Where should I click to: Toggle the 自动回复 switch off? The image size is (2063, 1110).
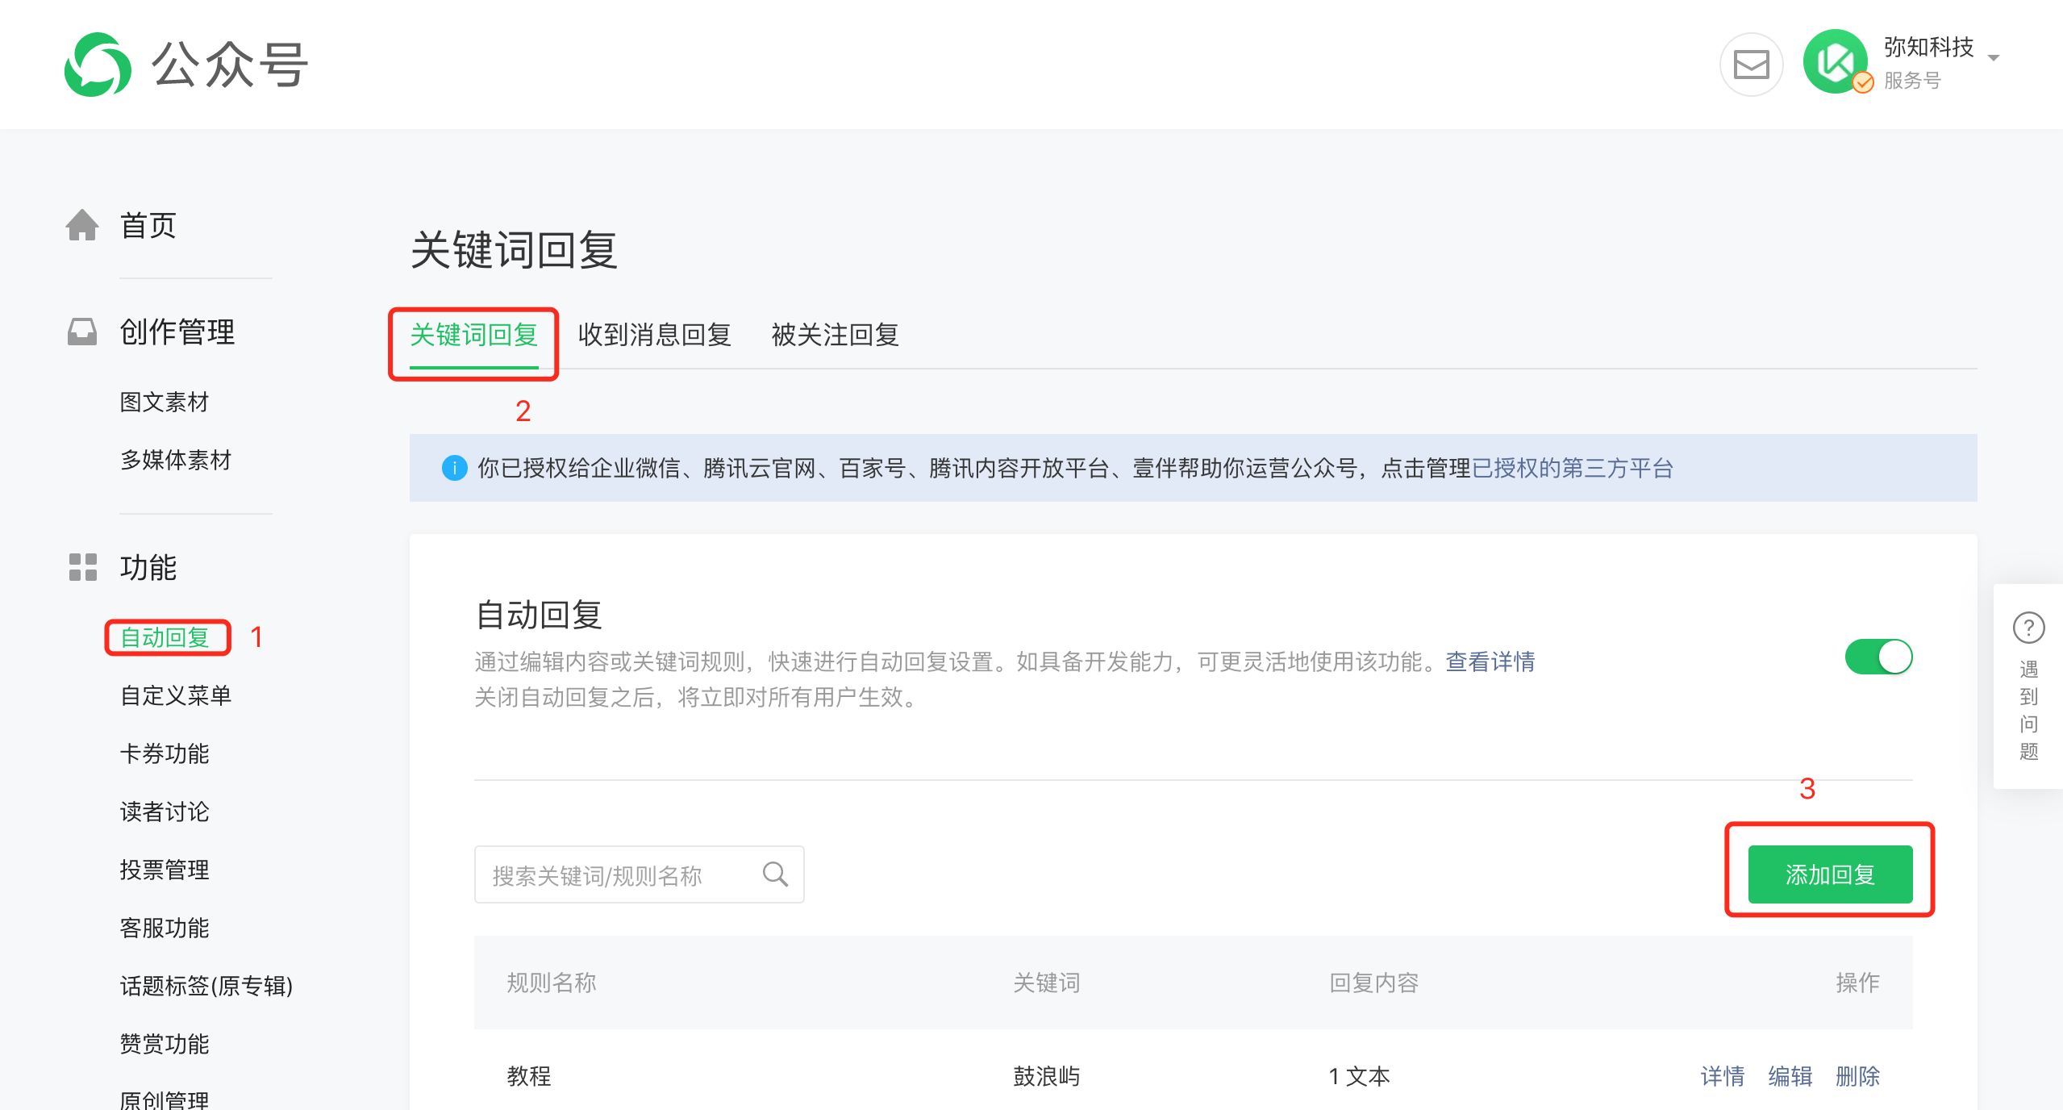point(1878,657)
